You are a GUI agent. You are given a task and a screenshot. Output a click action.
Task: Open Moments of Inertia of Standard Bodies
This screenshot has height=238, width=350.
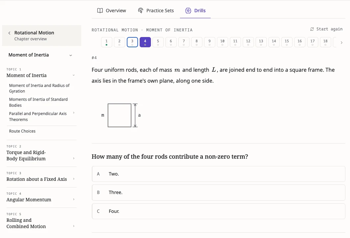pos(38,102)
